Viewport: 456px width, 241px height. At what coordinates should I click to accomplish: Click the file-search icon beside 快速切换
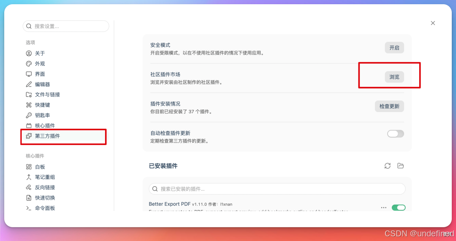tap(29, 198)
